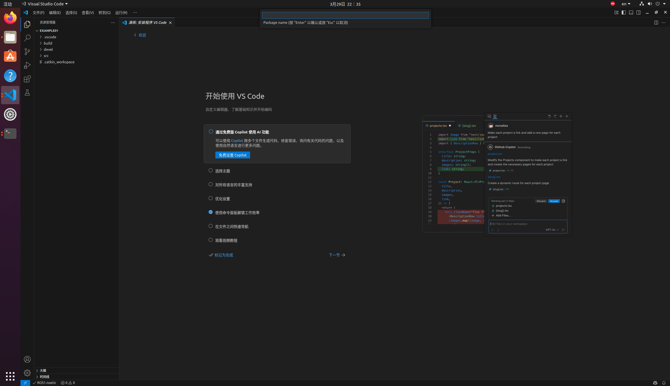Click the 免费设置 Copilot button
Image resolution: width=670 pixels, height=386 pixels.
[x=232, y=155]
